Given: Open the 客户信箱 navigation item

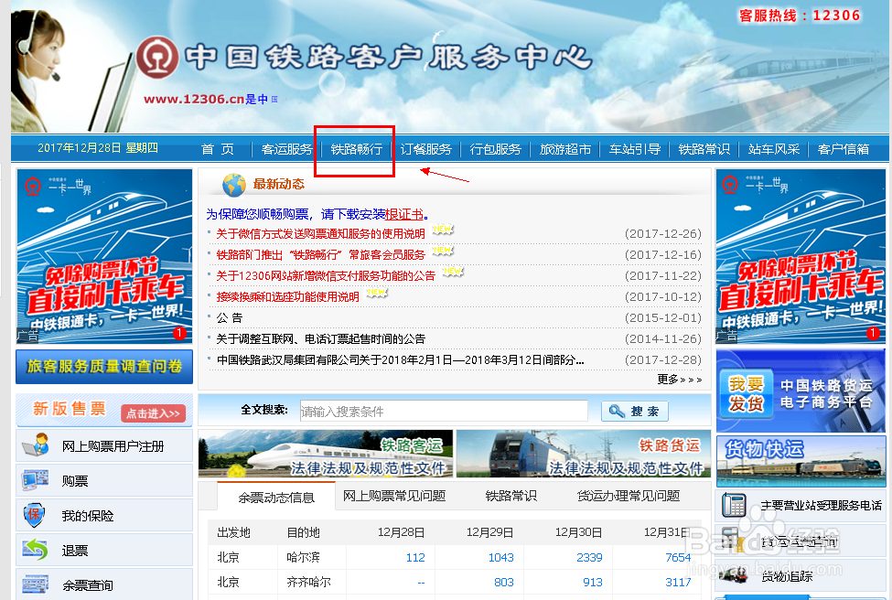Looking at the screenshot, I should [844, 149].
